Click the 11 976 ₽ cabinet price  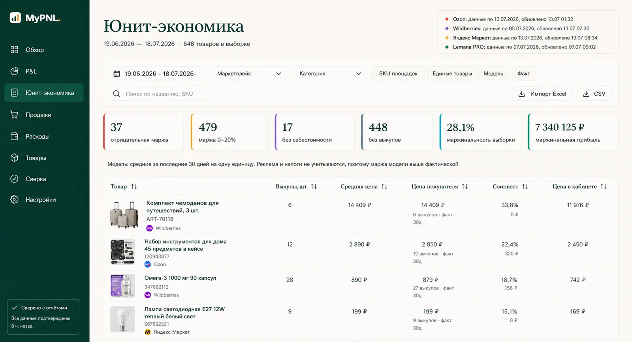578,205
